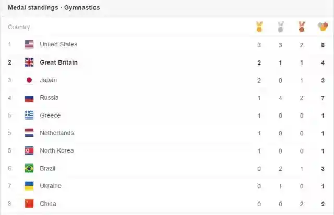The width and height of the screenshot is (334, 215).
Task: Click the Ukraine flag icon
Action: pos(29,186)
